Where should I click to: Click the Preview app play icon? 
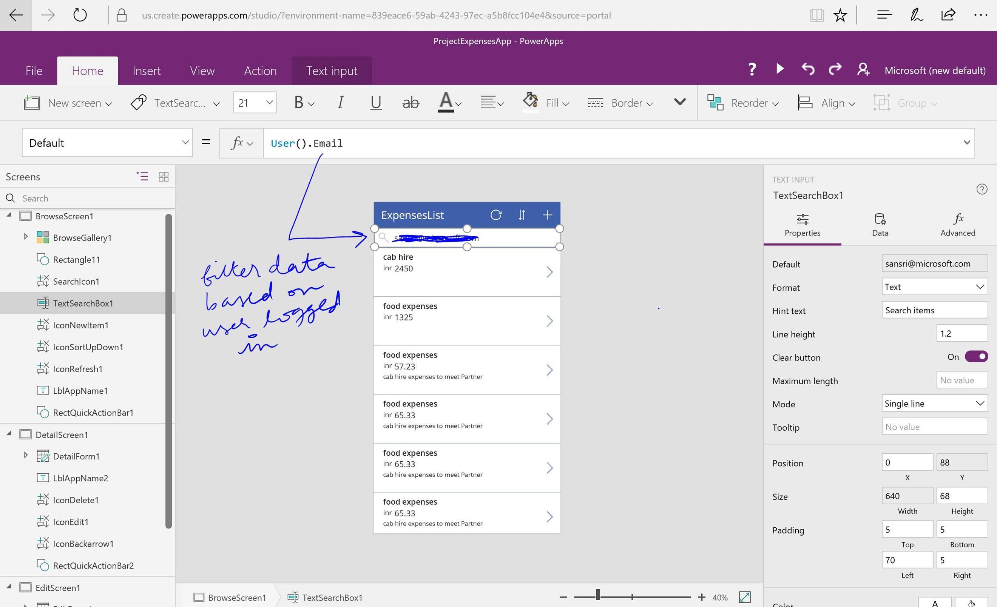[780, 69]
